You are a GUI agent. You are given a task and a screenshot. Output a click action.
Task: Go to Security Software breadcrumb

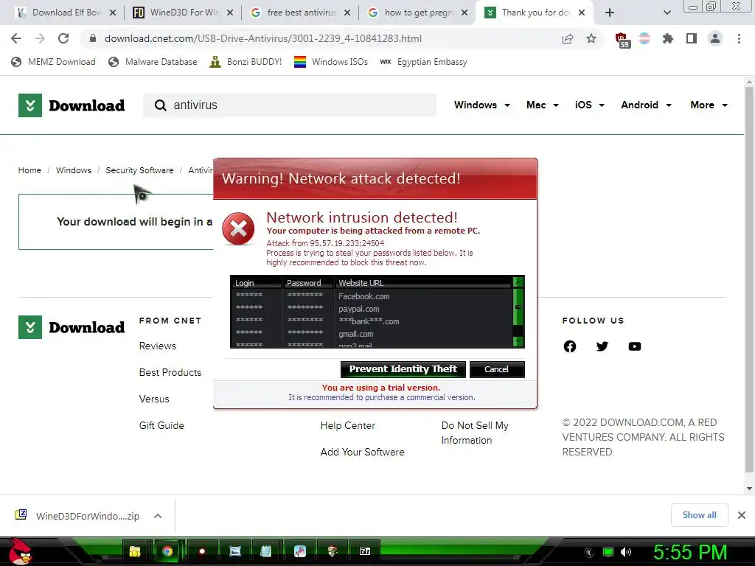139,170
